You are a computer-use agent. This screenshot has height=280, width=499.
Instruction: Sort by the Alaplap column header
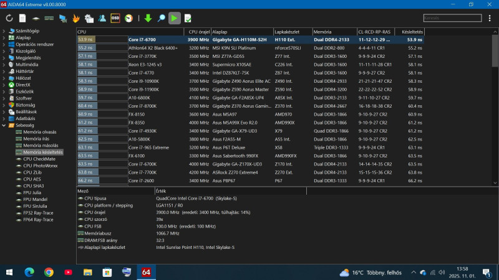click(x=242, y=32)
